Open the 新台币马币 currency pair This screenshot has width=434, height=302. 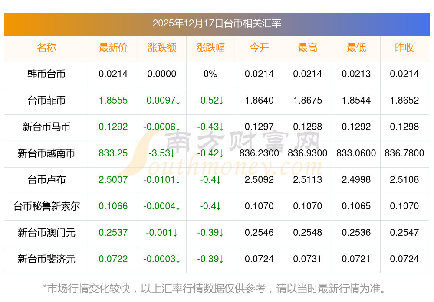(x=46, y=127)
